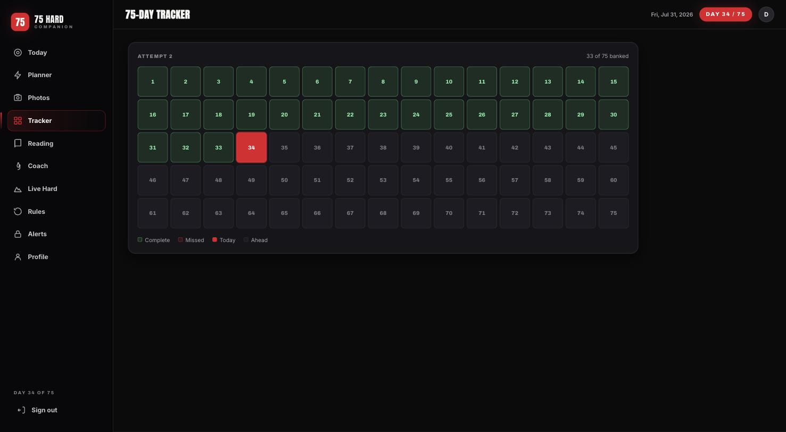This screenshot has width=786, height=432.
Task: Select upcoming day 40 tile
Action: coord(449,147)
